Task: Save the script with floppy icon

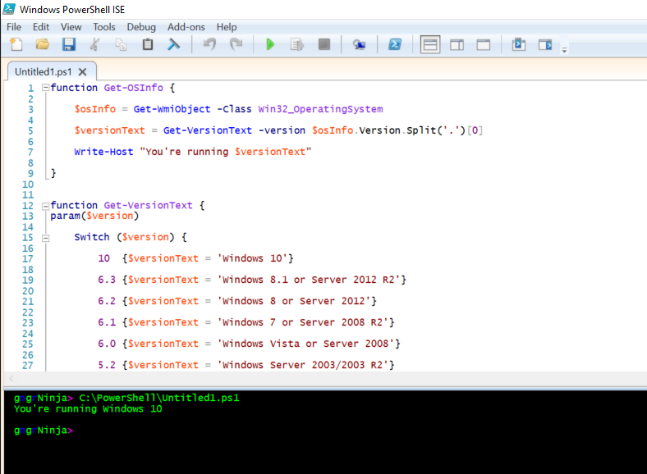Action: click(69, 44)
